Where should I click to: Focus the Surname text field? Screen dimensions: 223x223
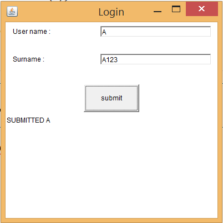(x=155, y=59)
